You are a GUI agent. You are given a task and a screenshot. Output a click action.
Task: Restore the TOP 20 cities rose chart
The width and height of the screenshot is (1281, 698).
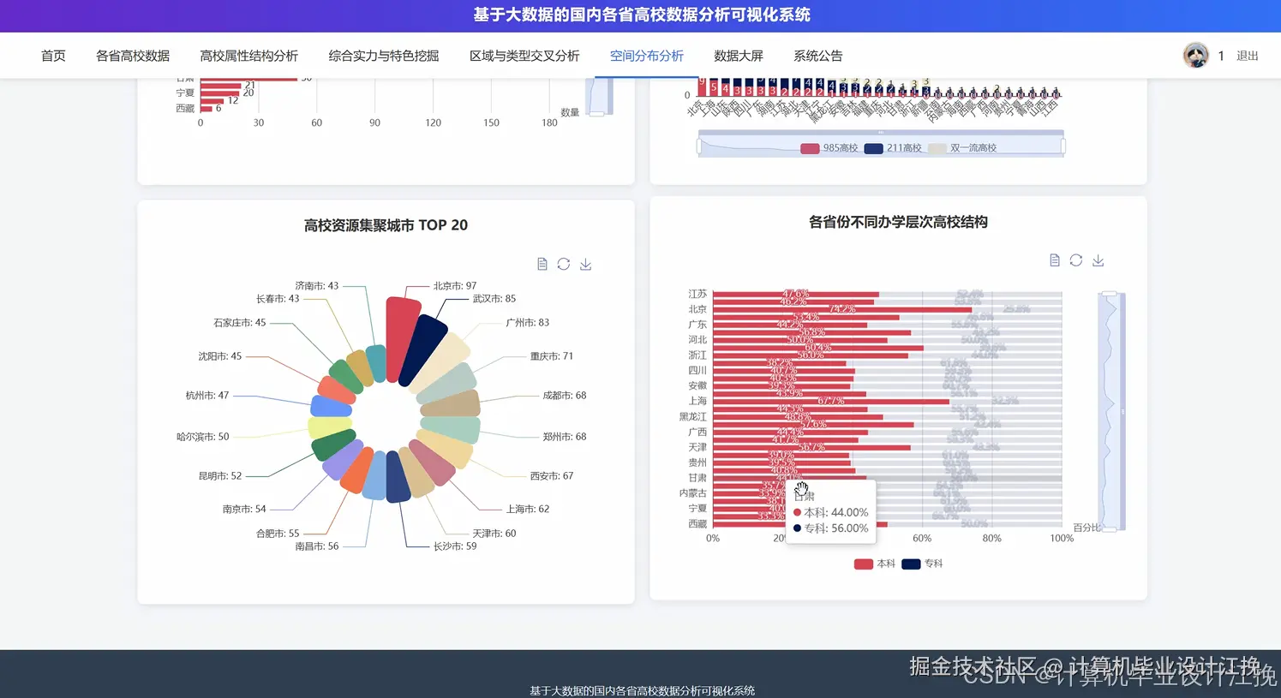tap(564, 264)
